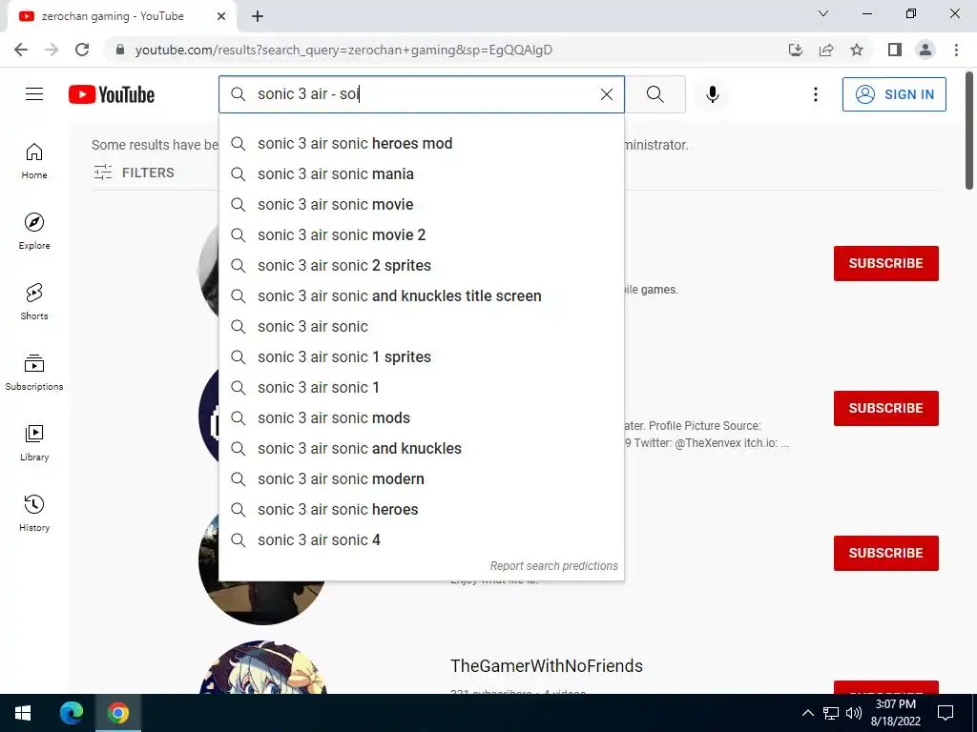Viewport: 977px width, 732px height.
Task: Bookmark this page with star icon
Action: (857, 50)
